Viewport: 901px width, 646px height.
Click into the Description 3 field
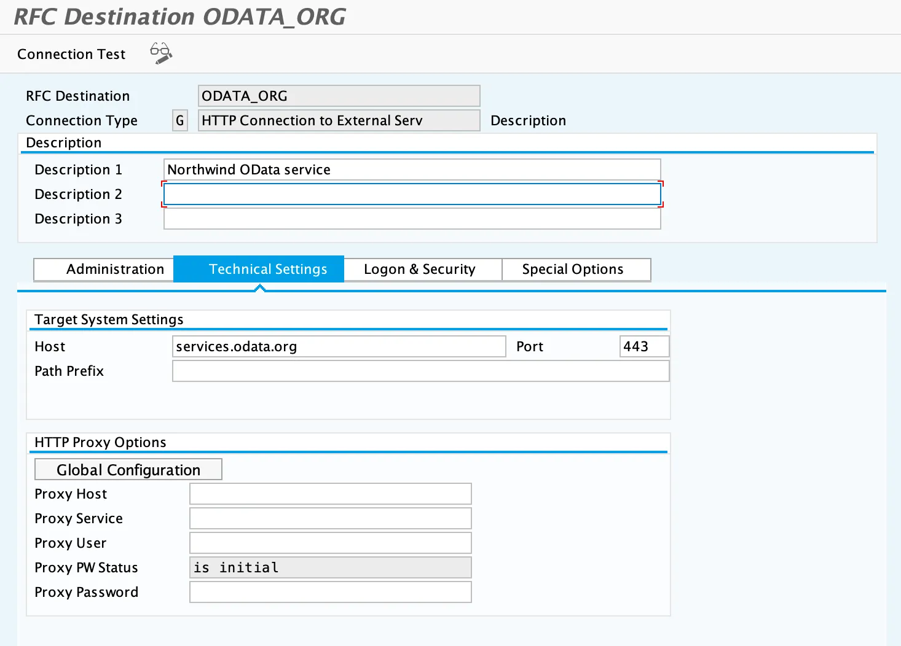click(412, 219)
